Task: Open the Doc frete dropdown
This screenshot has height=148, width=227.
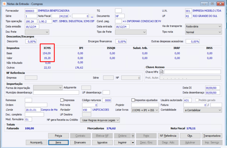Action: (x=37, y=32)
